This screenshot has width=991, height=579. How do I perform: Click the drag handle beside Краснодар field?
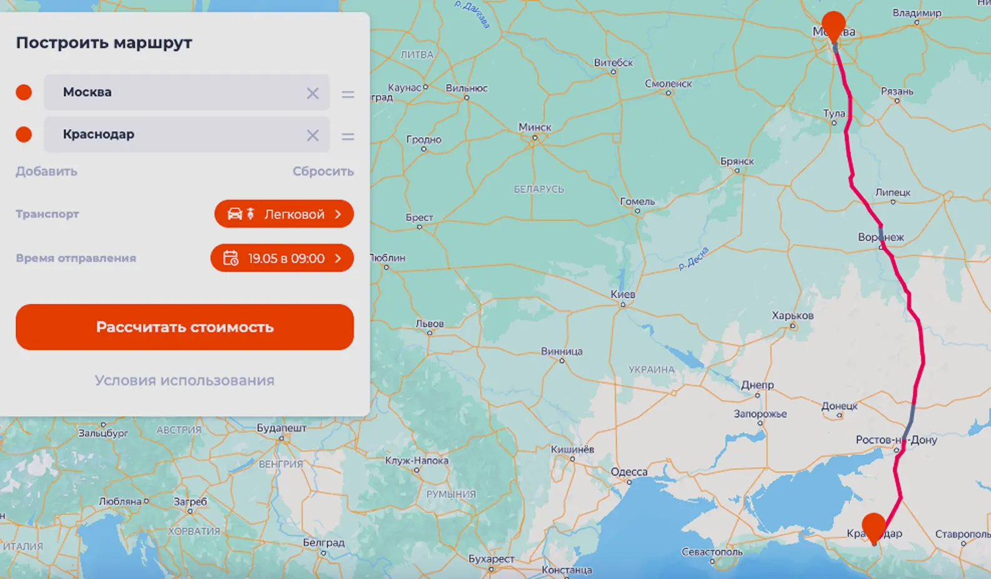tap(348, 136)
